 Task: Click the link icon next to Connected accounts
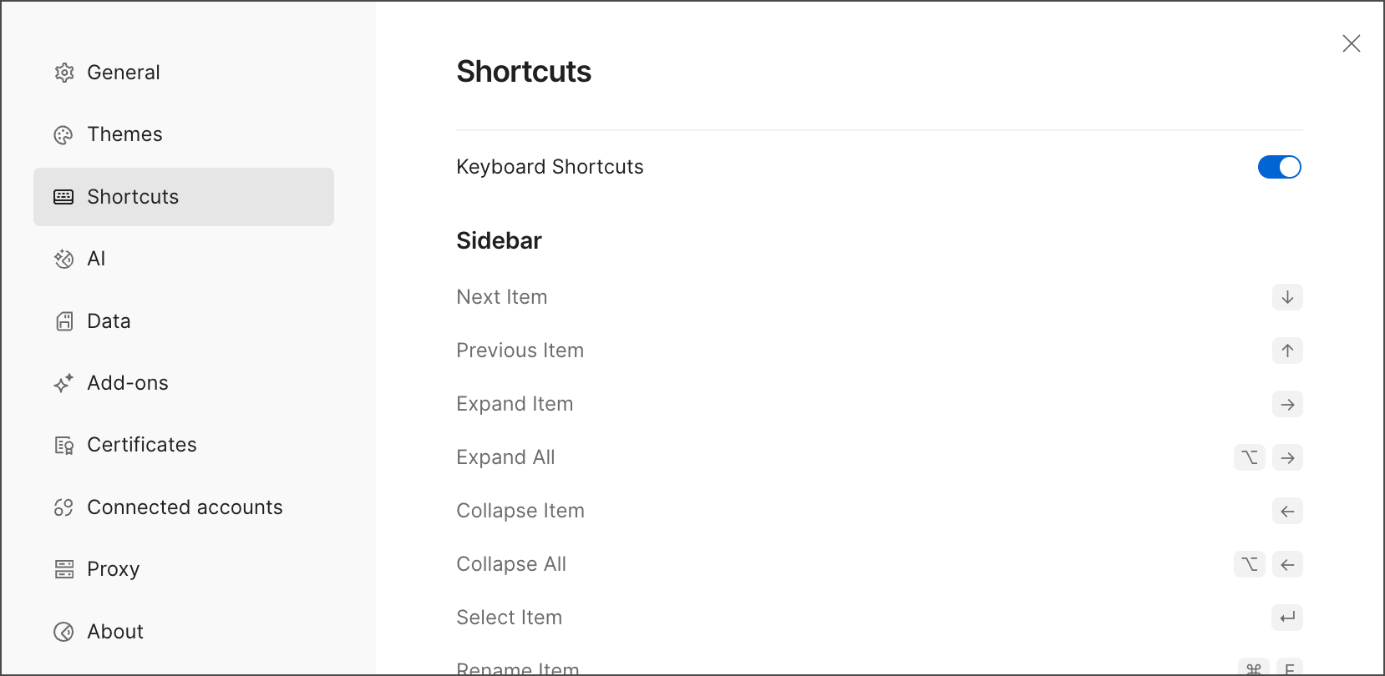coord(63,507)
